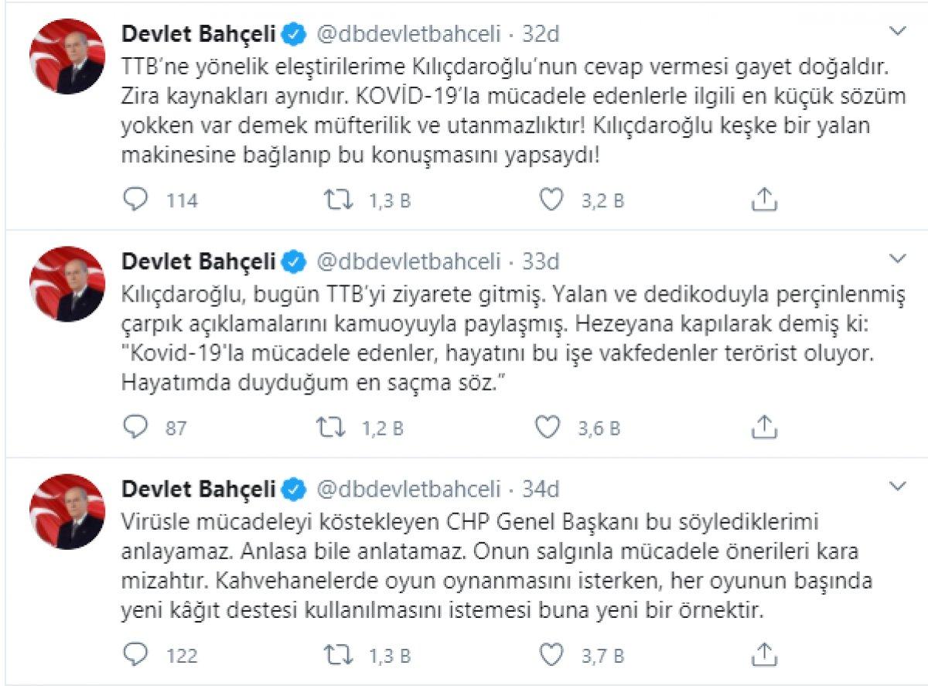Like the tweet with 3,6 B likes
Viewport: 928px width, 686px height.
551,426
